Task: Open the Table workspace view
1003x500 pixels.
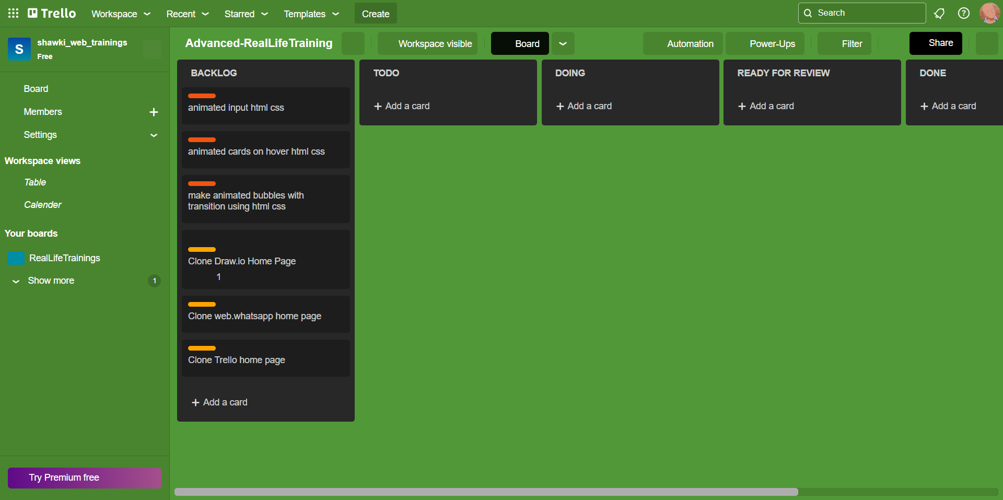Action: click(x=35, y=182)
